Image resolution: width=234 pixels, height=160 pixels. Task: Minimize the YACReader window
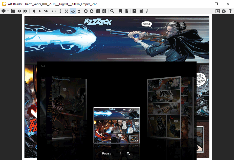pos(205,4)
